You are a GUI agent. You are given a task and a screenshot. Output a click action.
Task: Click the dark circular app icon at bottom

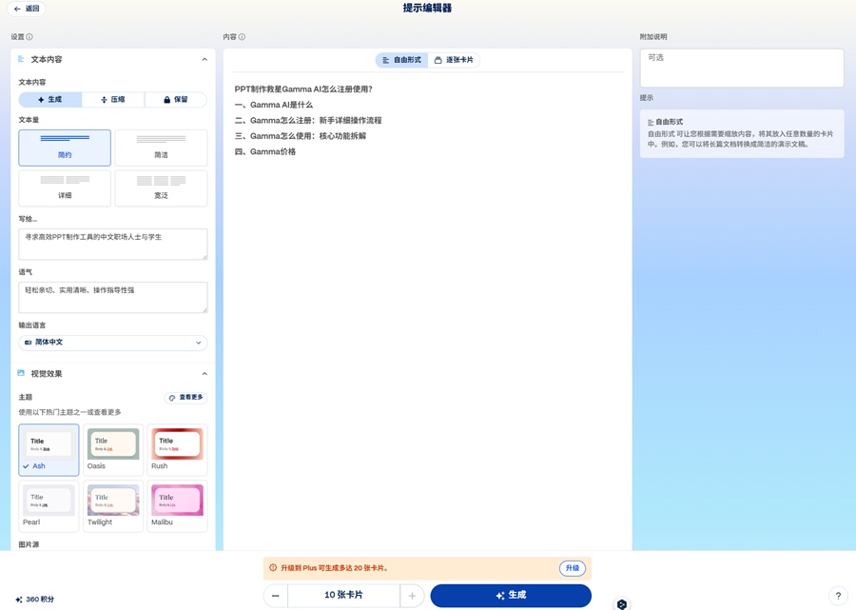click(x=622, y=603)
